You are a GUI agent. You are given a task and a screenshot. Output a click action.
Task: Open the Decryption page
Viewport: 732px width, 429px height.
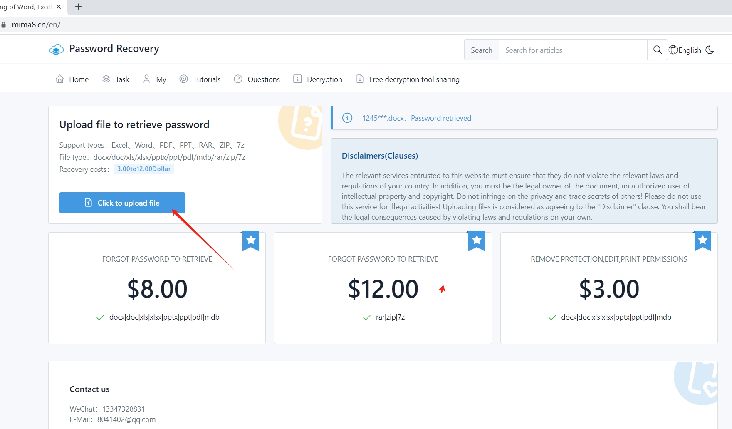coord(318,79)
